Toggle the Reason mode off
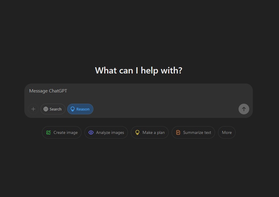 click(x=80, y=109)
